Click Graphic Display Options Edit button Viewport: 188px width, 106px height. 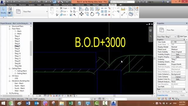[x=178, y=57]
